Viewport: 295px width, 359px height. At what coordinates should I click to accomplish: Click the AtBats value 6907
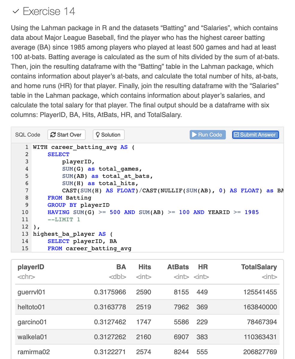[181, 337]
